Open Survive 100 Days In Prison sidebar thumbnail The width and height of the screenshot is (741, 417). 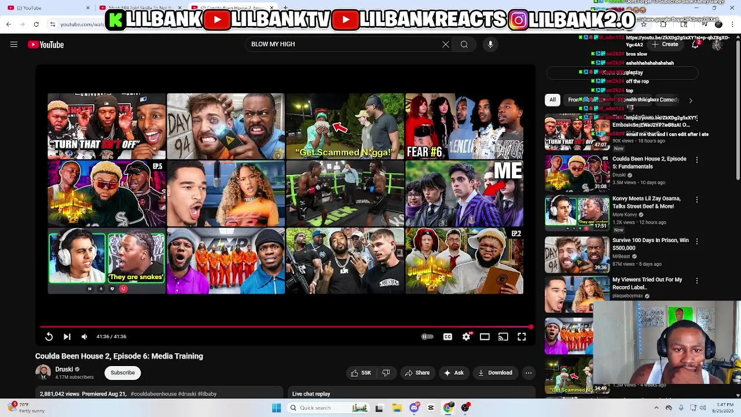(x=577, y=254)
